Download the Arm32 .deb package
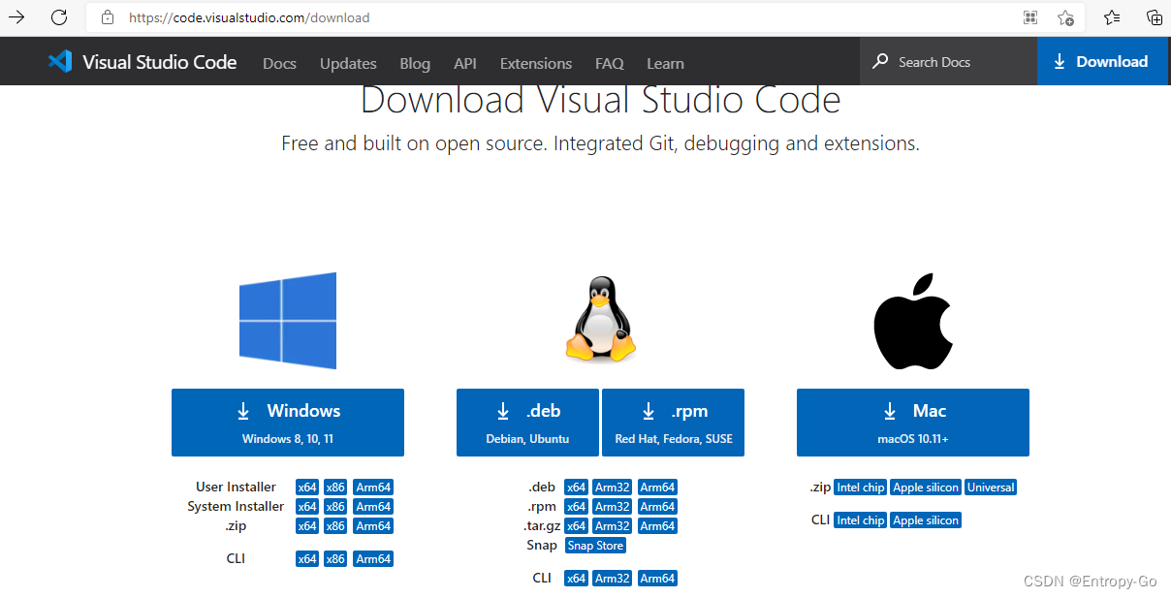This screenshot has width=1171, height=598. (x=611, y=487)
